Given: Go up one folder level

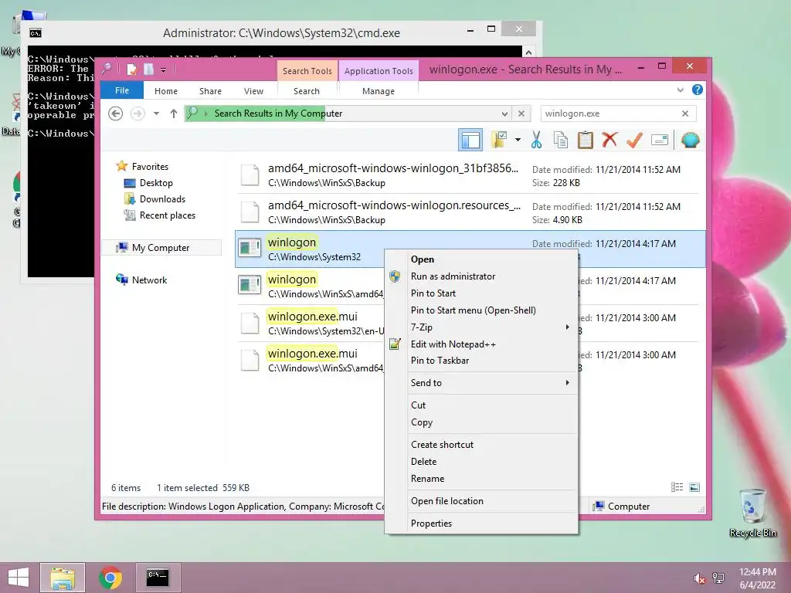Looking at the screenshot, I should tap(174, 114).
